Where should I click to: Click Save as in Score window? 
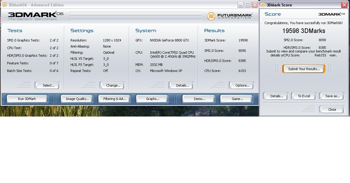[x=332, y=96]
